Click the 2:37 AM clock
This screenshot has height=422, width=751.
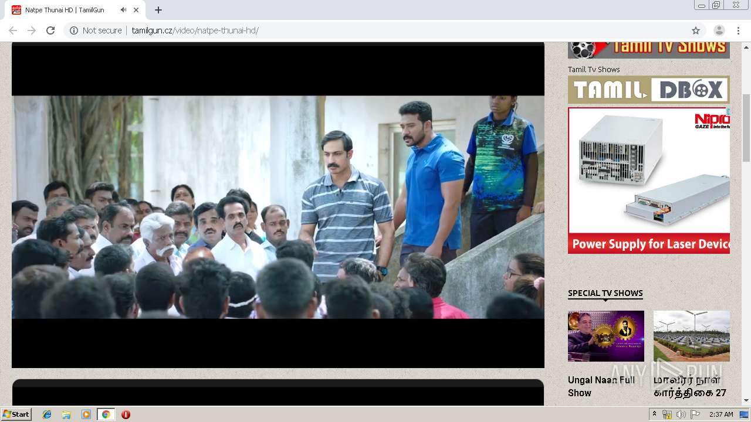[x=721, y=414]
